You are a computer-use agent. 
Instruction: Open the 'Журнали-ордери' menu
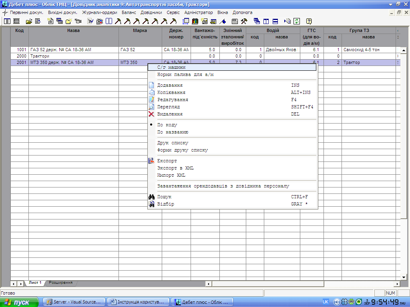(100, 12)
